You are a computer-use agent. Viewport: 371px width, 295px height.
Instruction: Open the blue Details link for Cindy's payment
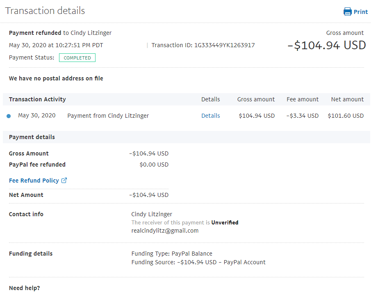210,116
